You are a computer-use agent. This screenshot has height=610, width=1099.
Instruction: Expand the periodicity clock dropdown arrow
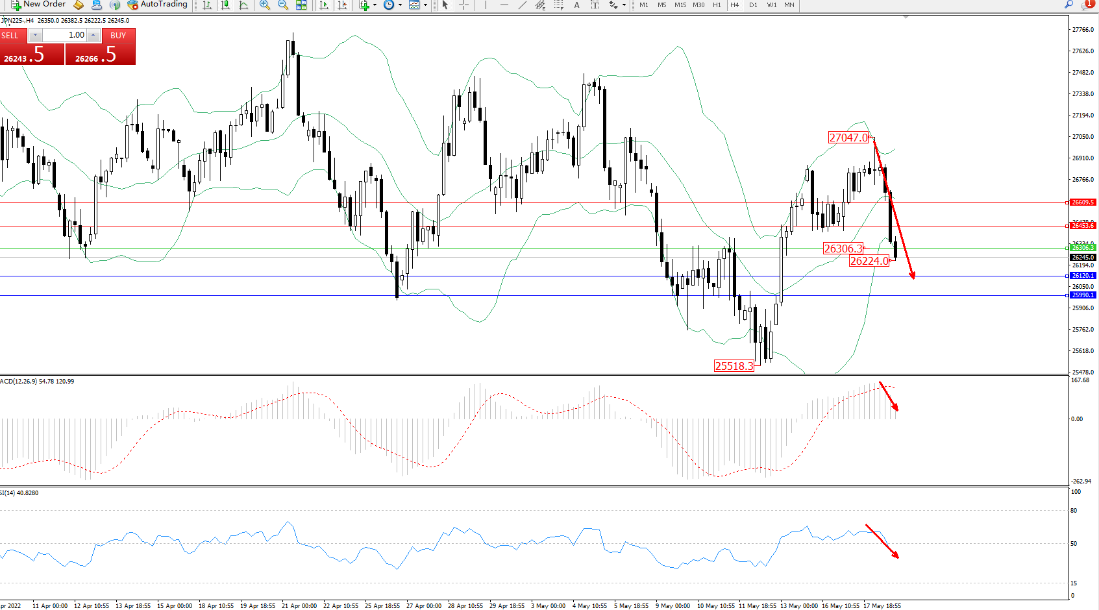(400, 5)
